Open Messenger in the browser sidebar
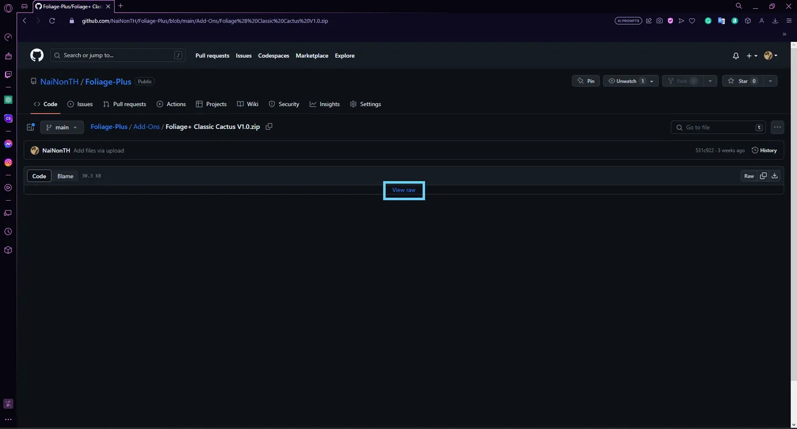The height and width of the screenshot is (429, 797). coord(8,144)
